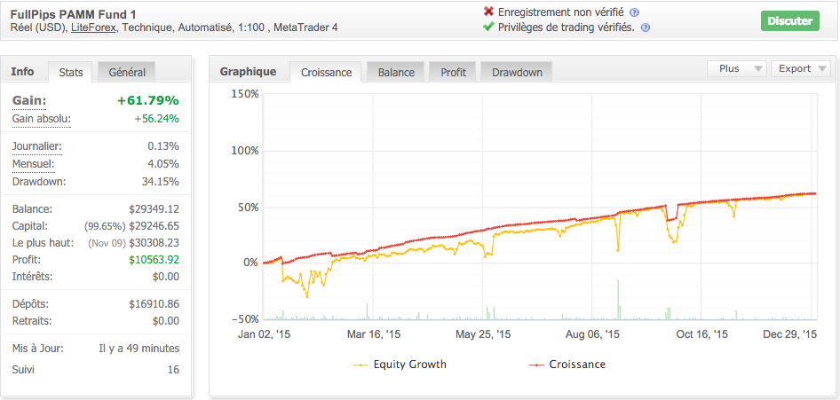Image resolution: width=840 pixels, height=400 pixels.
Task: Click the Gain absolu label
Action: (x=41, y=119)
